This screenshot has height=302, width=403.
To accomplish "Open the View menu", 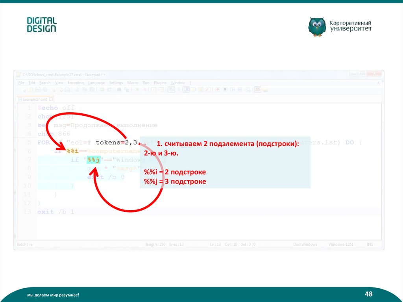I will [x=59, y=83].
